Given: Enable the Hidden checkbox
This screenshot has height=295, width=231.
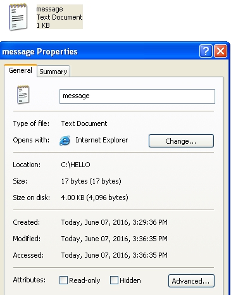Looking at the screenshot, I should 114,280.
